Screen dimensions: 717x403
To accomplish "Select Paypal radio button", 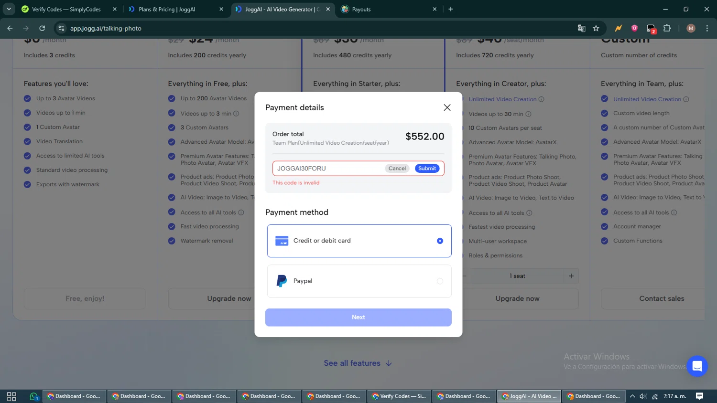I will 440,281.
